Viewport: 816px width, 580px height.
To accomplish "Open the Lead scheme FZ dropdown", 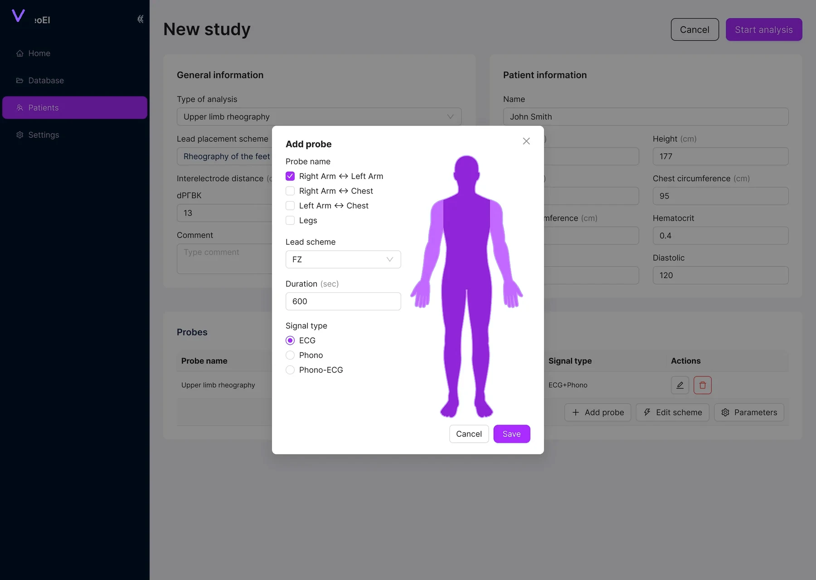I will [x=343, y=259].
